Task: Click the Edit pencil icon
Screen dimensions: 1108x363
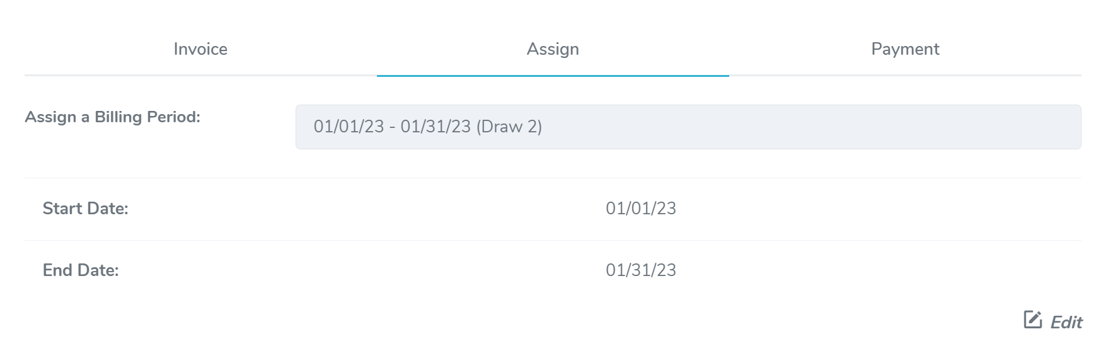Action: [1032, 320]
